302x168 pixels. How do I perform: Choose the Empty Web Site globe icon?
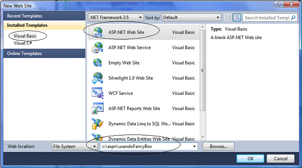tap(97, 63)
